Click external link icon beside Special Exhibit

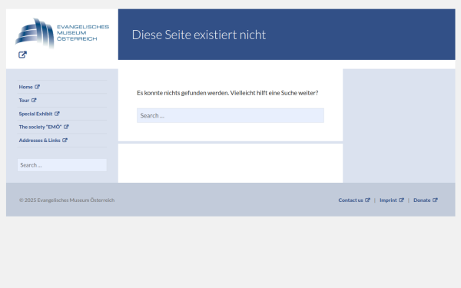[57, 114]
